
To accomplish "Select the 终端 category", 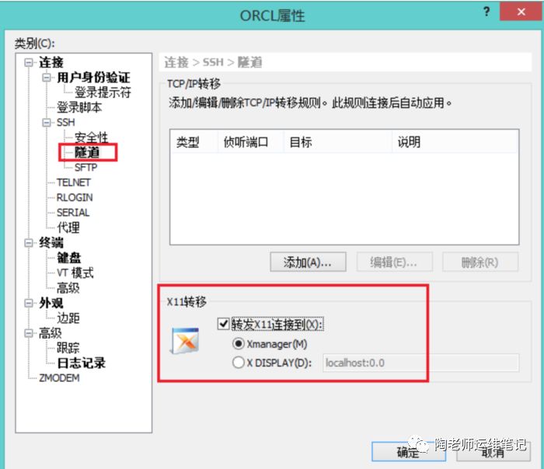I will coord(51,242).
